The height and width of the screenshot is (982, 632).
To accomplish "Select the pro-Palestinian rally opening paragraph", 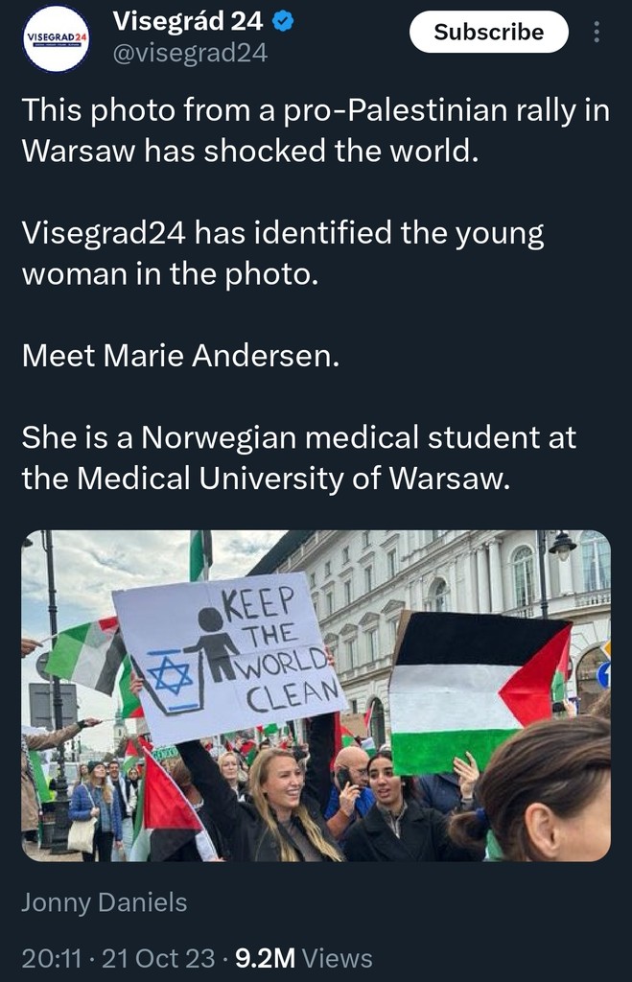I will (x=316, y=130).
